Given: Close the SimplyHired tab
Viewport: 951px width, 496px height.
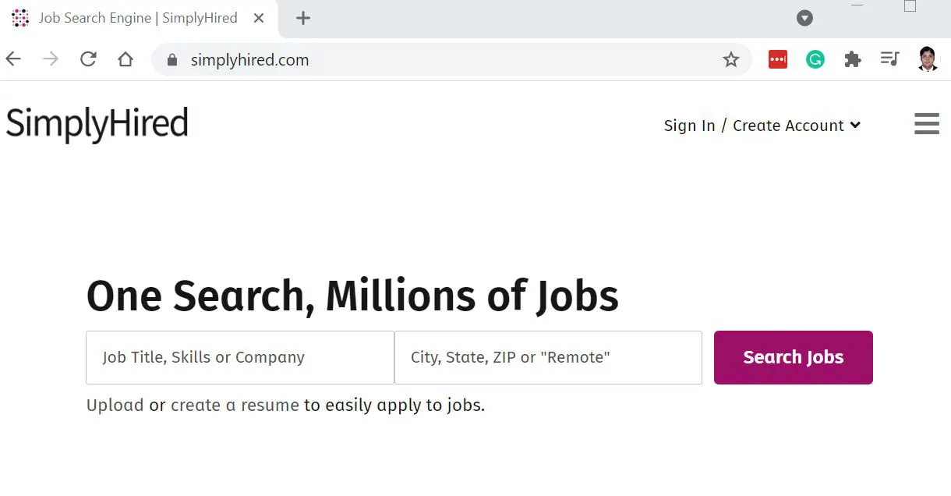Looking at the screenshot, I should tap(259, 18).
